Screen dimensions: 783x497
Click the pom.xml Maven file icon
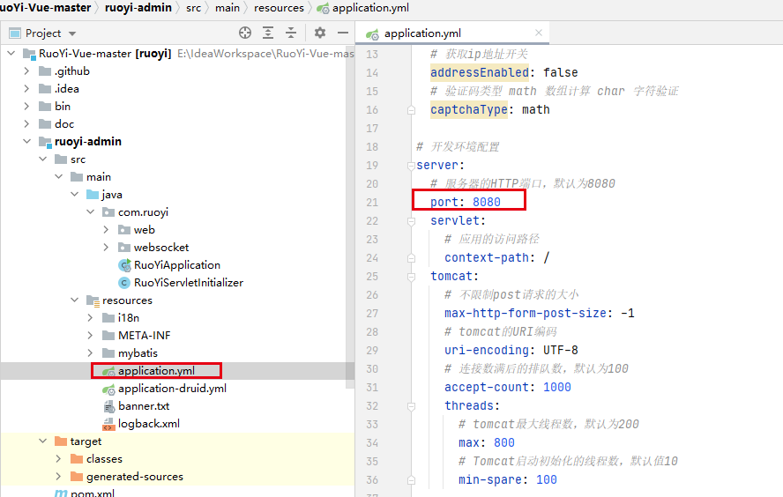coord(61,493)
